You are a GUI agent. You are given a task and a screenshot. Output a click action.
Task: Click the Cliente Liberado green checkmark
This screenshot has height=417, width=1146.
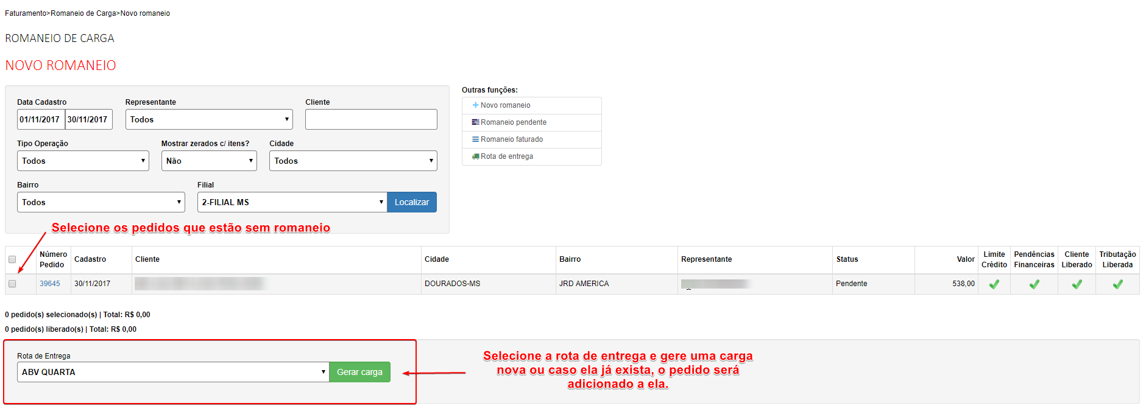1077,284
